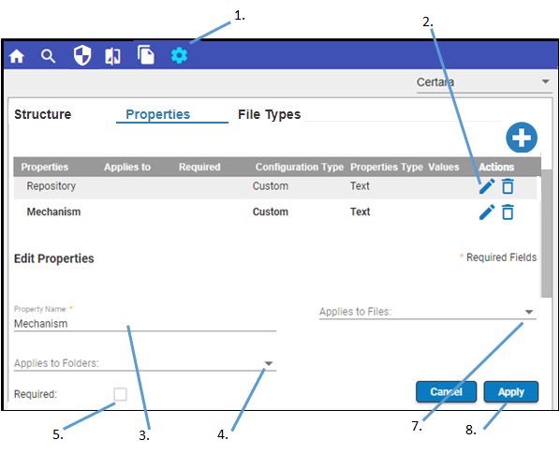This screenshot has width=560, height=454.
Task: Open the Applies to Files dropdown
Action: (428, 312)
